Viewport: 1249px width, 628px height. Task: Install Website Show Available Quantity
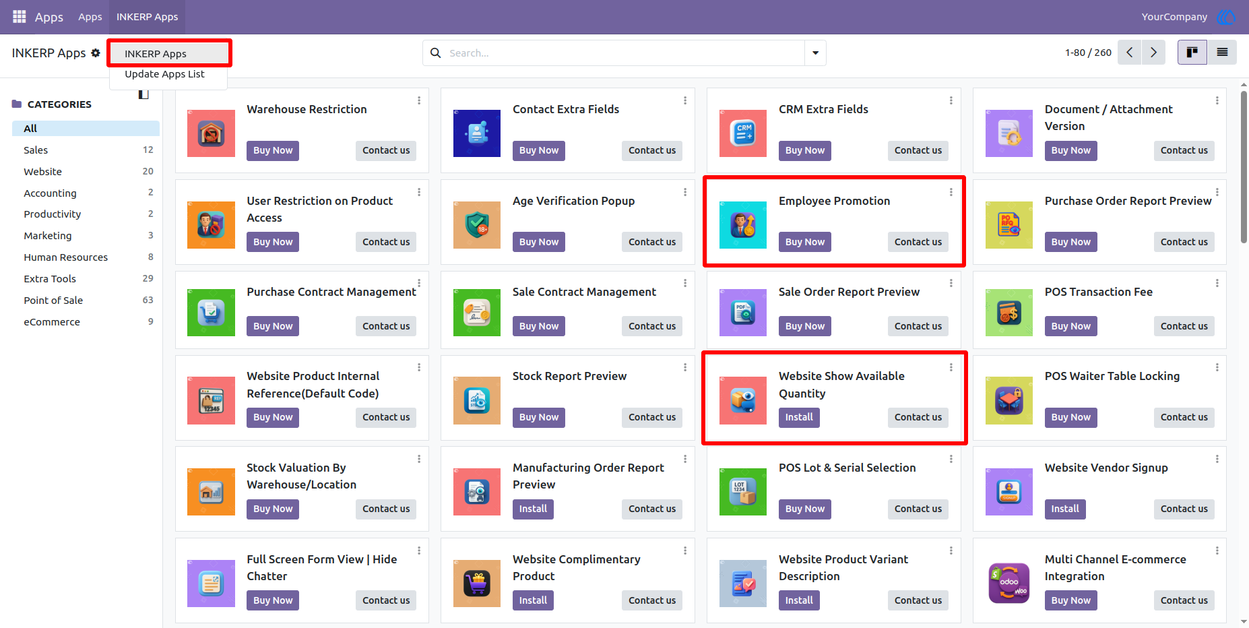click(799, 418)
